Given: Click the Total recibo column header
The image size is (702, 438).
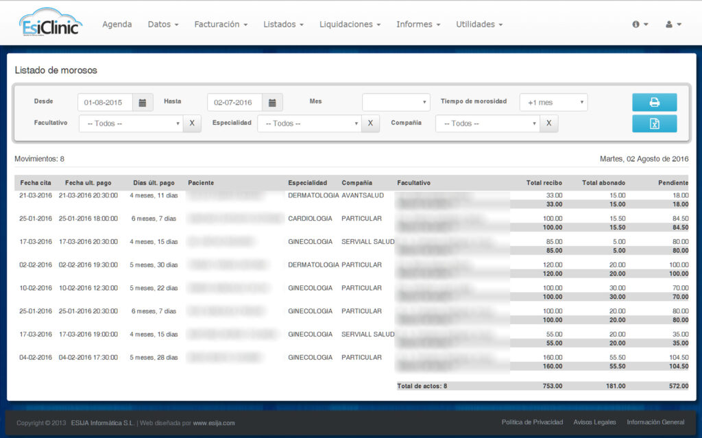Looking at the screenshot, I should point(544,183).
